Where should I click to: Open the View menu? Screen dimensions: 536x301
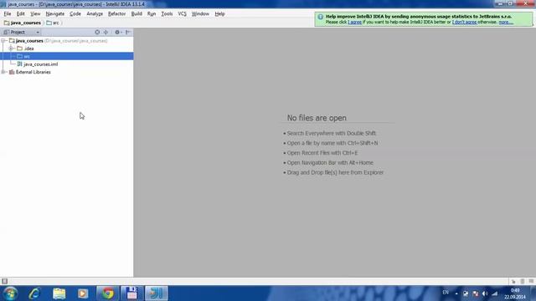tap(35, 14)
